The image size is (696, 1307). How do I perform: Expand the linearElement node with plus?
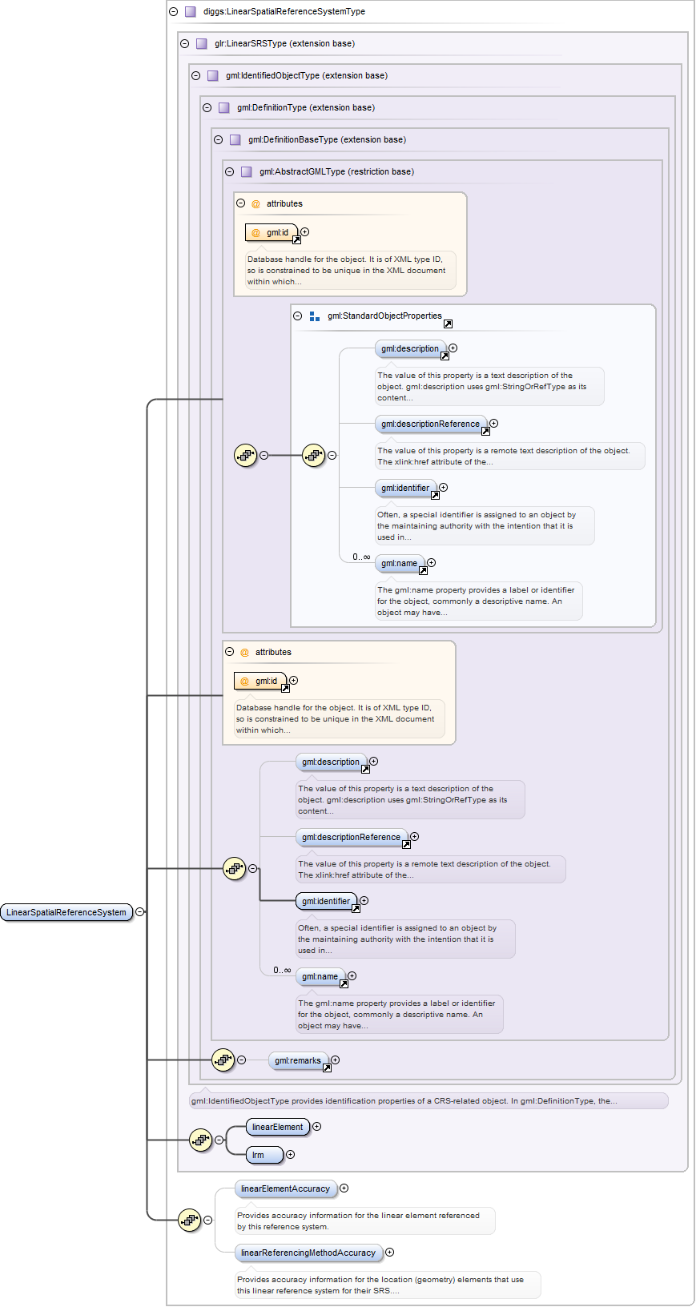click(317, 1127)
